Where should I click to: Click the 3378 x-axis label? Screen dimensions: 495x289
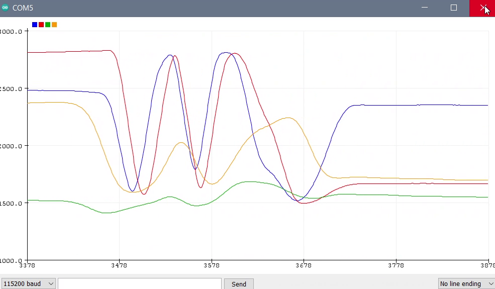point(27,265)
